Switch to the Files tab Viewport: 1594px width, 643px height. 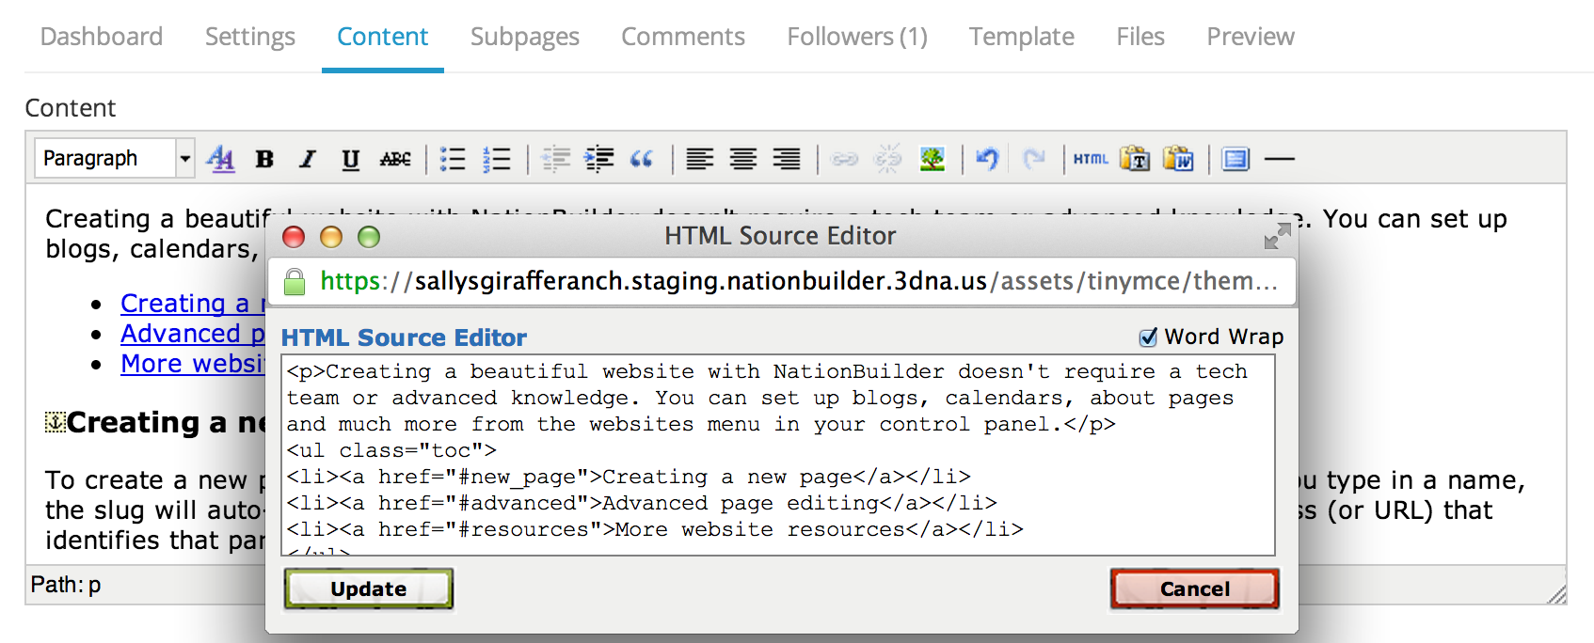click(x=1140, y=37)
